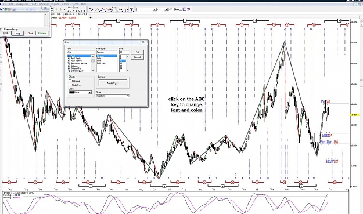Click OK in the Font dialog

pos(137,52)
